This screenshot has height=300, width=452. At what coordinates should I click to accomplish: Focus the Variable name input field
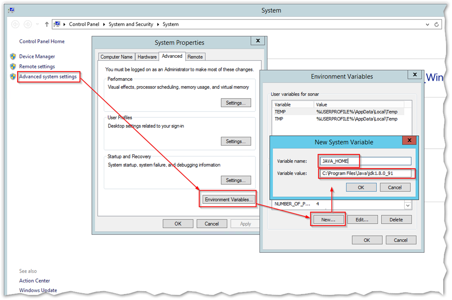[365, 161]
